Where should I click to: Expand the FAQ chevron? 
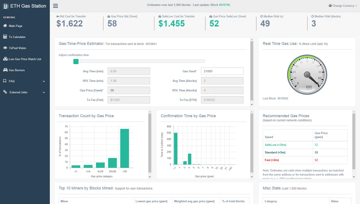pyautogui.click(x=44, y=81)
